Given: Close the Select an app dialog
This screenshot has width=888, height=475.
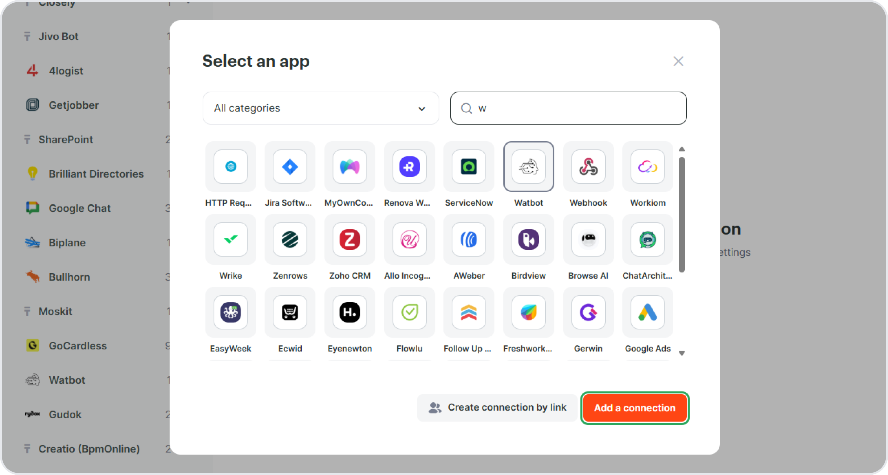Looking at the screenshot, I should coord(678,61).
